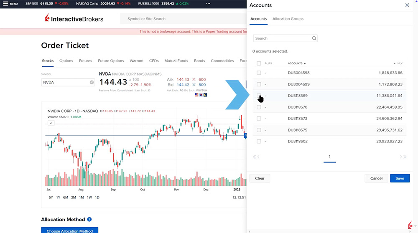Click the NASDAQ Comp ticker quote

coord(103,3)
